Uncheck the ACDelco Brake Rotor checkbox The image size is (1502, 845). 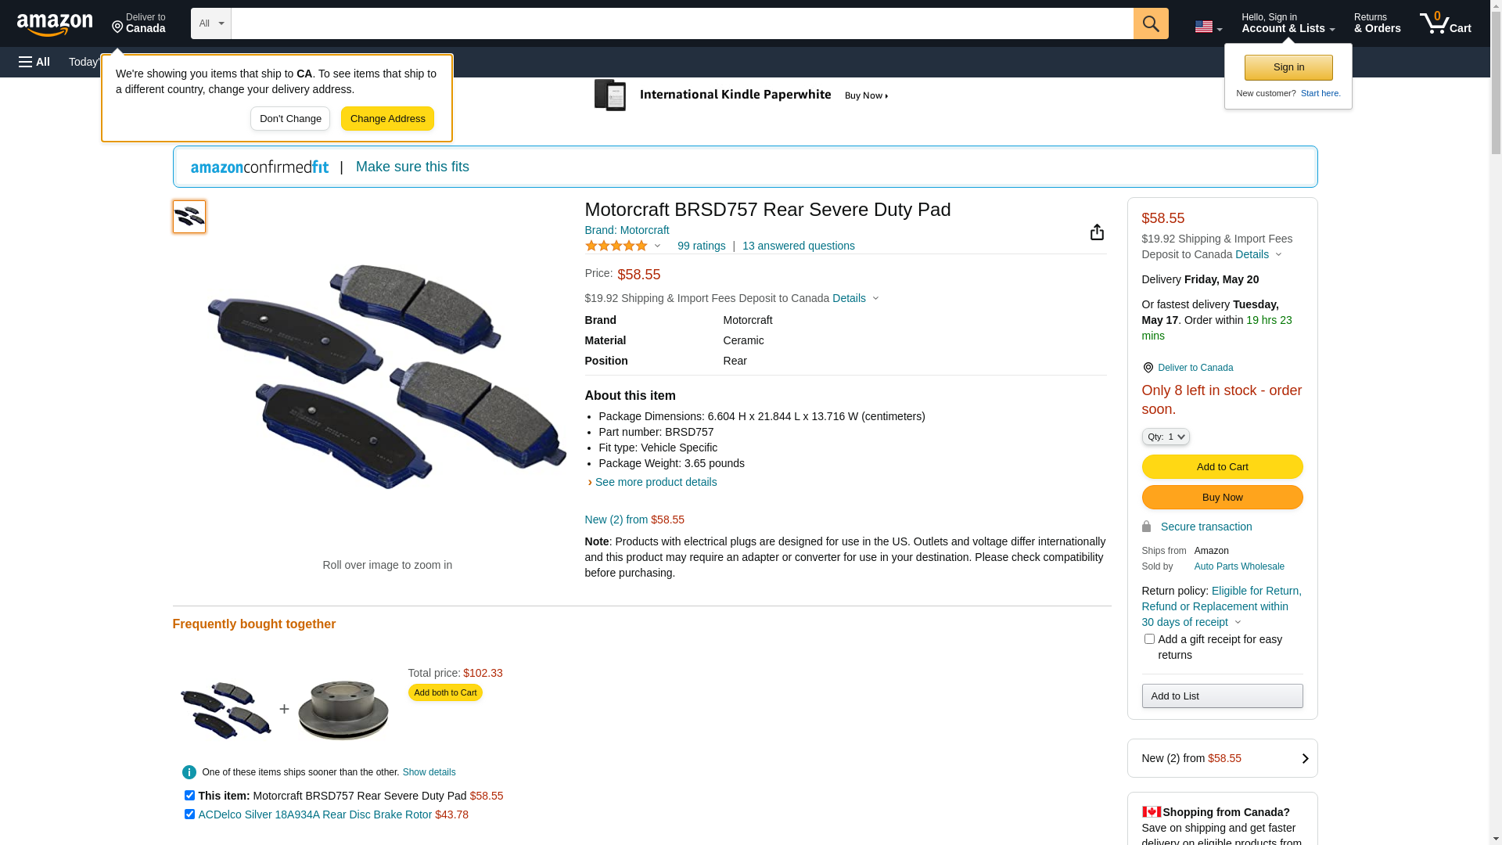tap(189, 814)
